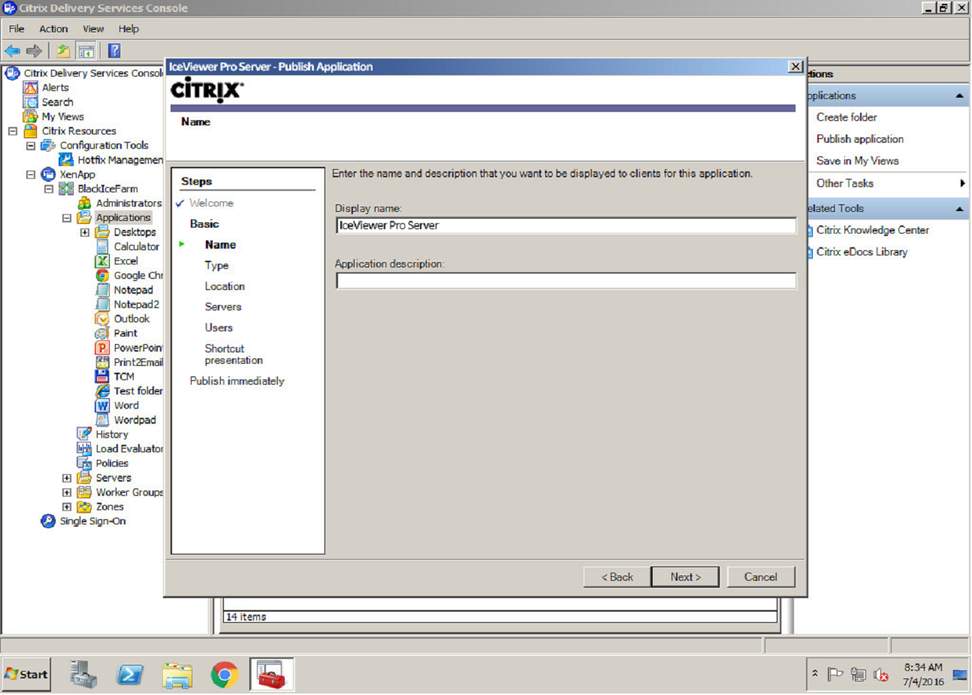The height and width of the screenshot is (695, 972).
Task: Click Publish application in the actions pane
Action: (x=860, y=139)
